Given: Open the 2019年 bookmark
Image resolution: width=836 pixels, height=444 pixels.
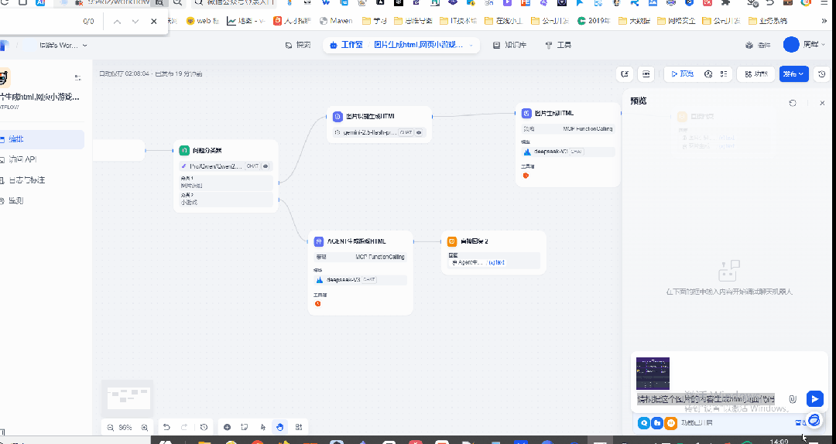Looking at the screenshot, I should [x=594, y=21].
